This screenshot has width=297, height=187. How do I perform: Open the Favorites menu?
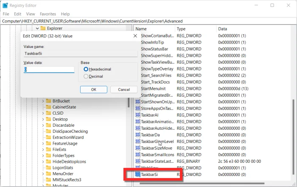pos(48,14)
